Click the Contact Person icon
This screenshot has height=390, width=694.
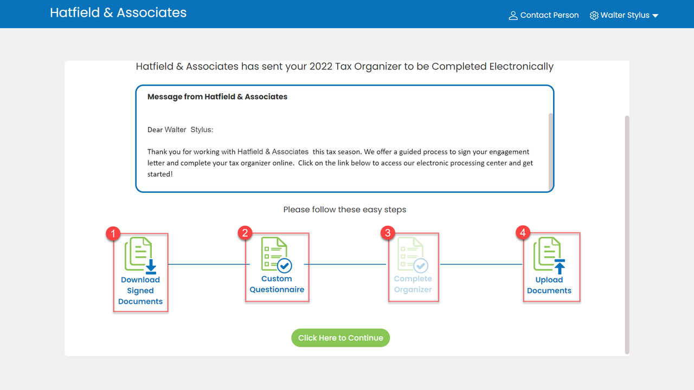513,16
